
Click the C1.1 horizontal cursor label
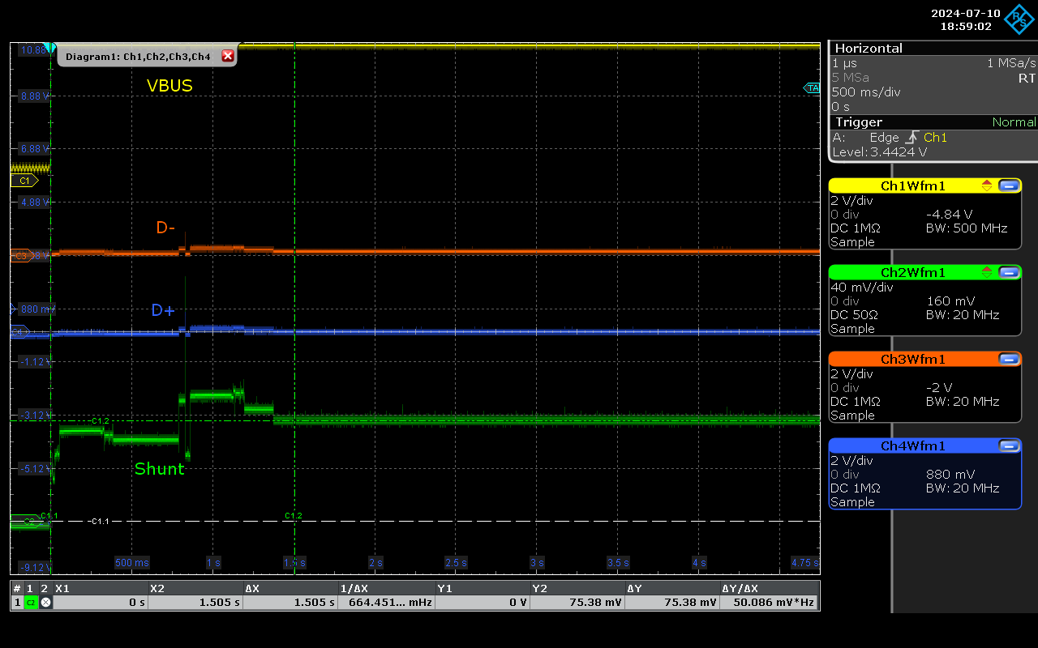pos(99,521)
